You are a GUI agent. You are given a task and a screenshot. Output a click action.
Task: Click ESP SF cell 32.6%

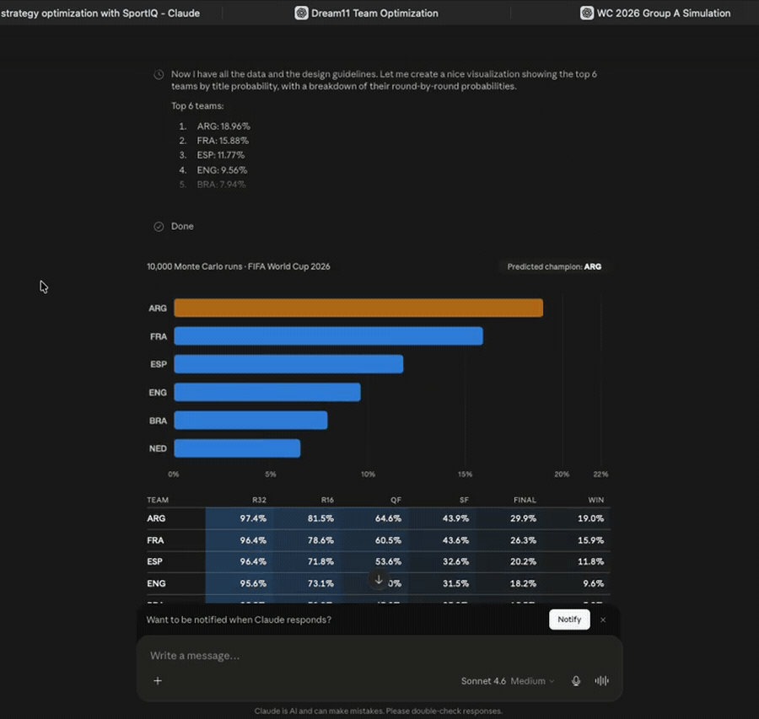click(x=455, y=561)
